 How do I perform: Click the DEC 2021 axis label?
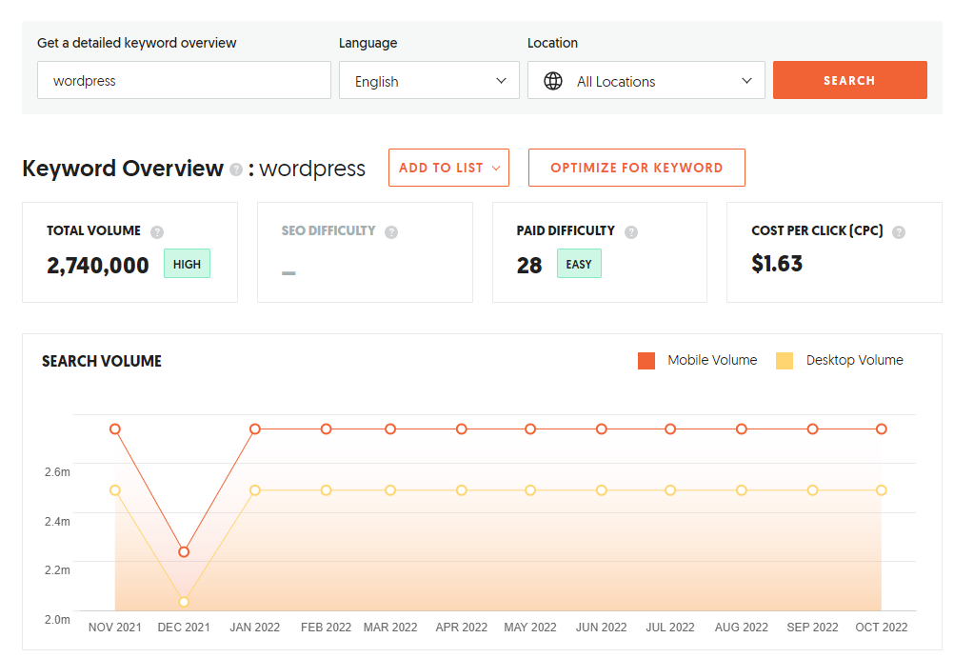click(184, 627)
